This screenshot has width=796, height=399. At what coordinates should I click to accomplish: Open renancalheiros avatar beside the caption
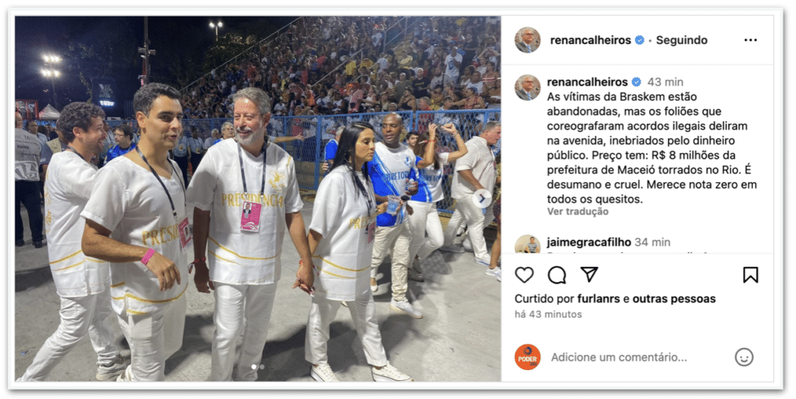coord(528,87)
